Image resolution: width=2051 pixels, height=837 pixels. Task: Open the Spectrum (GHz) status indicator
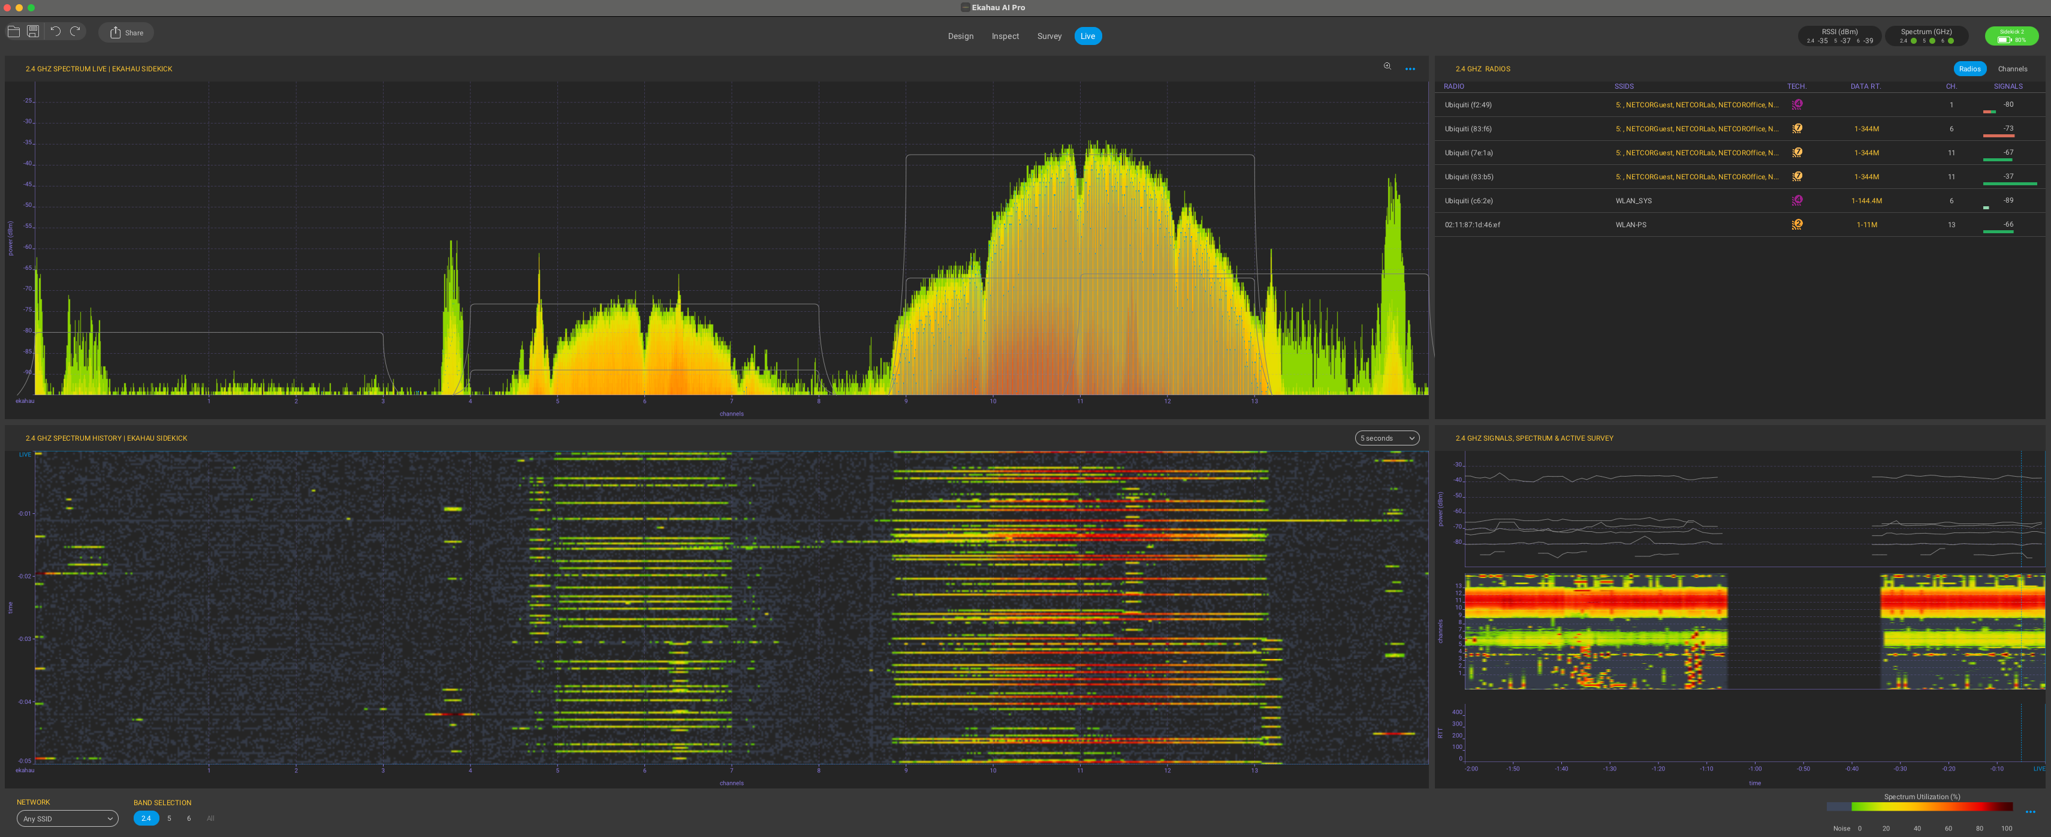(1926, 36)
